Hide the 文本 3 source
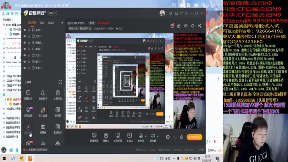The width and height of the screenshot is (288, 162). click(x=24, y=36)
